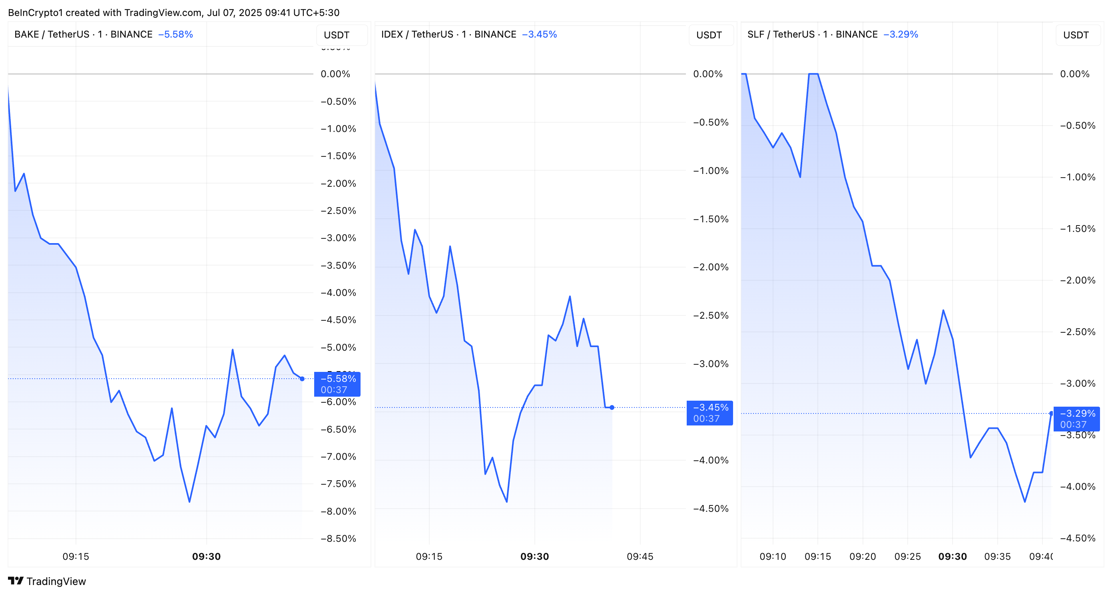Click the 09:45 time marker on IDEX chart
The height and width of the screenshot is (595, 1112).
click(x=640, y=556)
